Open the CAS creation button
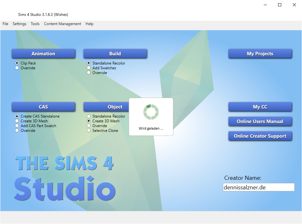The height and width of the screenshot is (224, 302). pyautogui.click(x=43, y=107)
